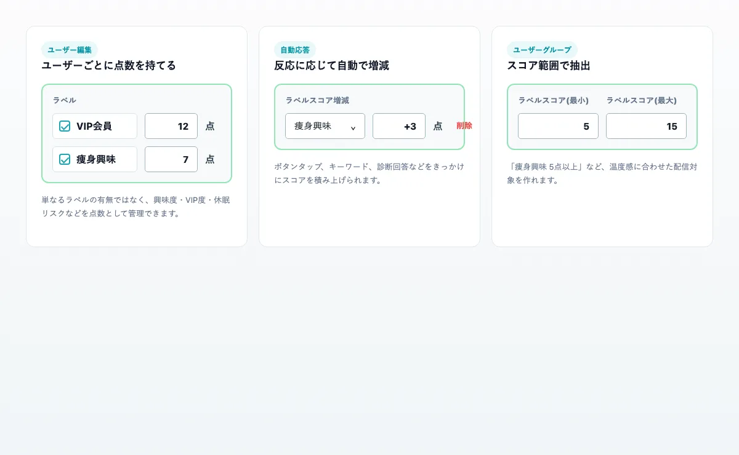Image resolution: width=739 pixels, height=455 pixels.
Task: Click the ユーザー編集 badge
Action: [70, 50]
